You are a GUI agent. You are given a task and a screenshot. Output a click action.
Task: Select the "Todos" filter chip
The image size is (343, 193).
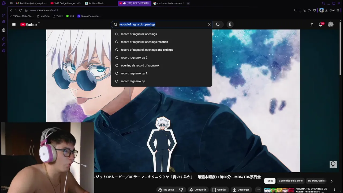(270, 181)
